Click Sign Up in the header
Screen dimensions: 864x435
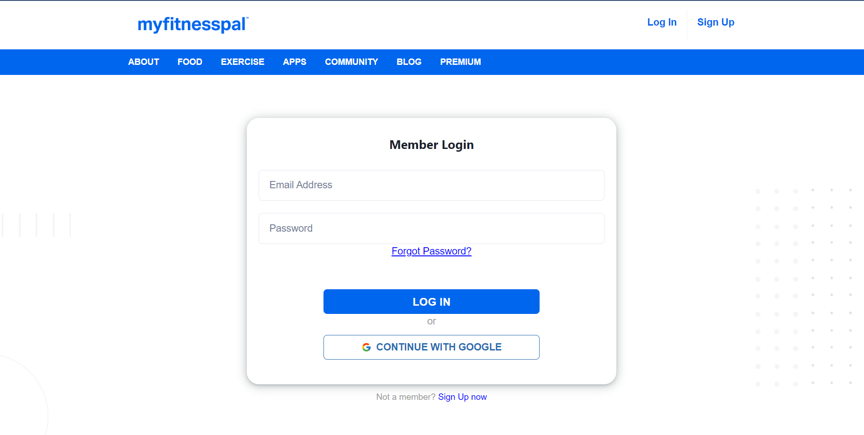click(716, 22)
